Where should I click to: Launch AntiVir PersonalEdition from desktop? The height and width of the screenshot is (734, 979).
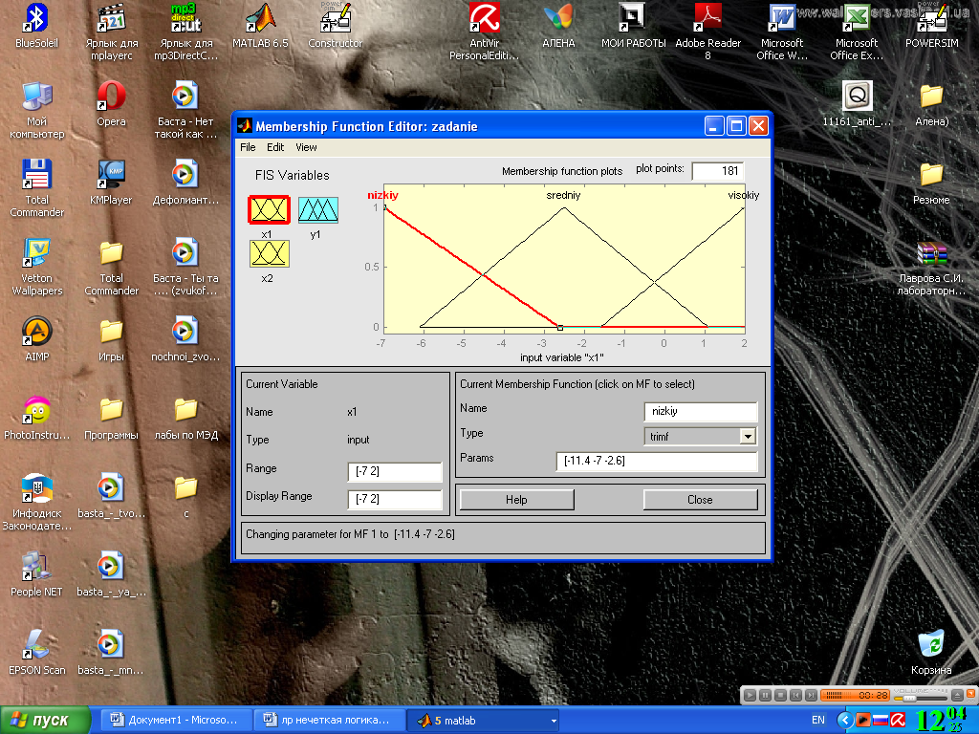tap(485, 32)
